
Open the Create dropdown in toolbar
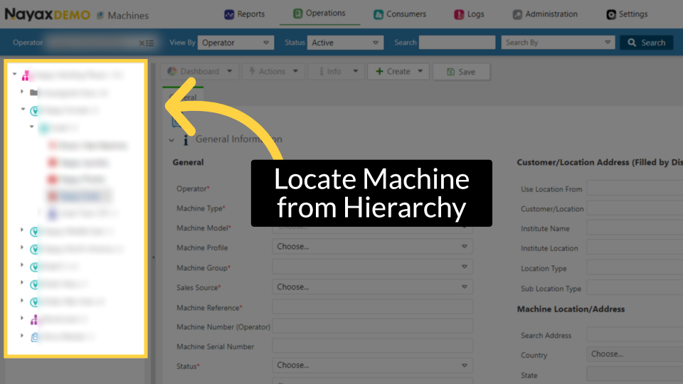click(398, 72)
